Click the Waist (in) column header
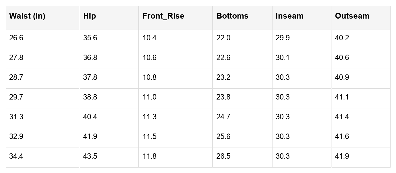 42,17
